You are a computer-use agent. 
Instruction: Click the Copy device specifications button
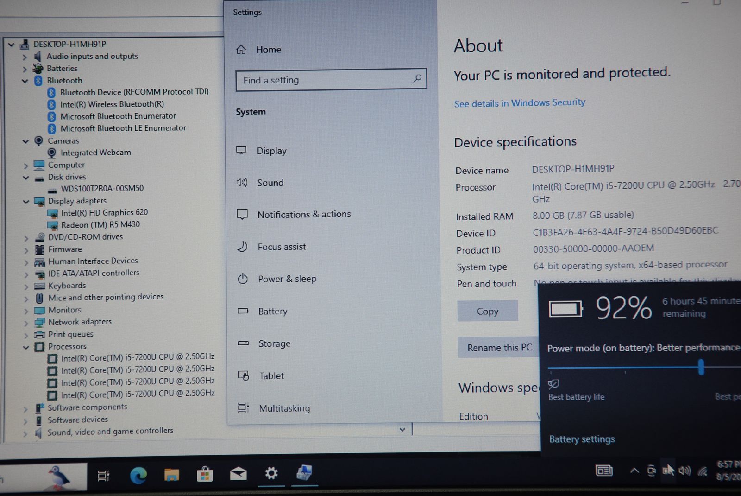click(487, 311)
